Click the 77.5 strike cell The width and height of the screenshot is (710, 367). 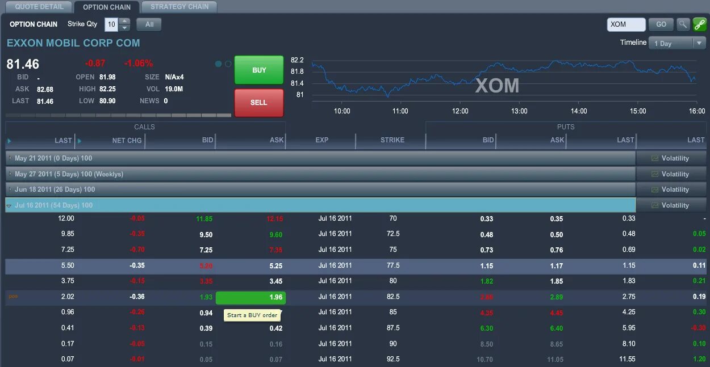pos(393,265)
